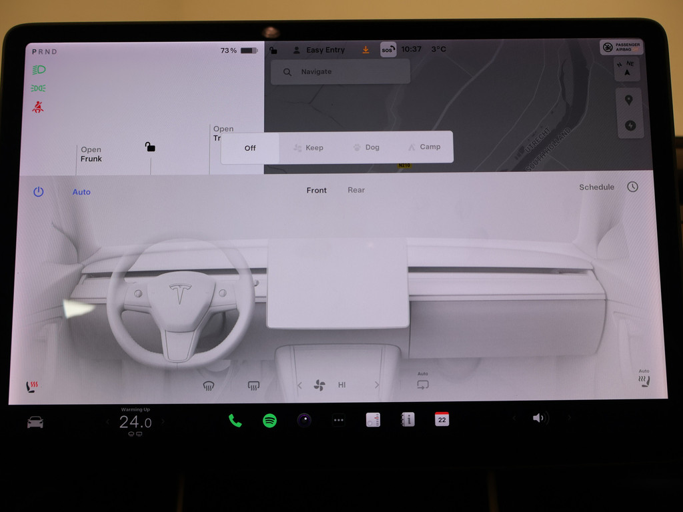This screenshot has height=512, width=683.
Task: Tap the SOS emergency call icon
Action: (388, 49)
